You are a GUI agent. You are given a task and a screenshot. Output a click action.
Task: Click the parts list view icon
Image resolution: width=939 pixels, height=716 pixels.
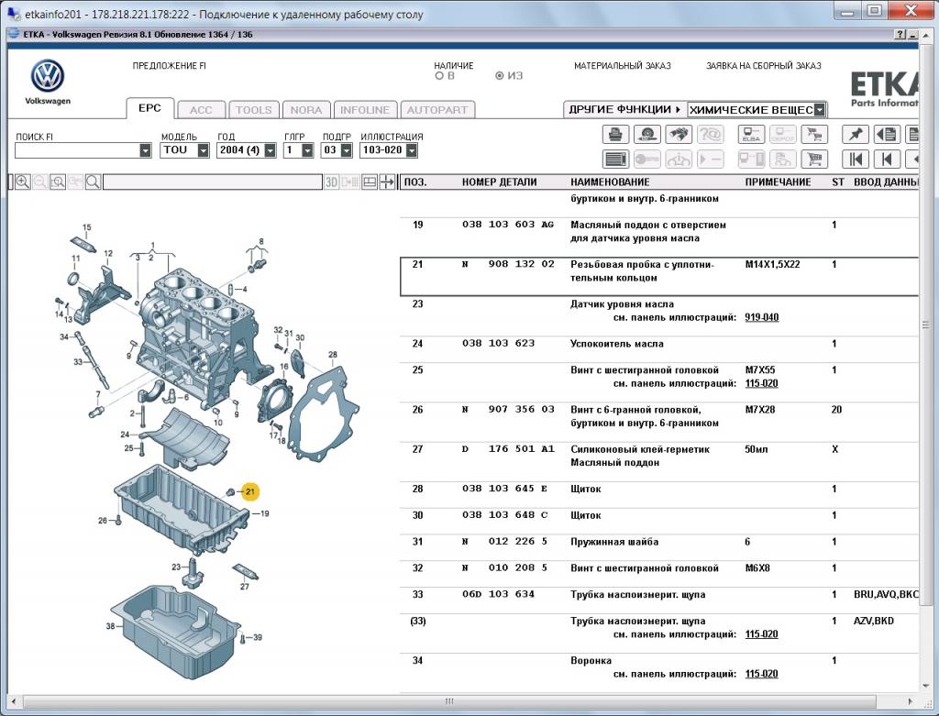[615, 160]
